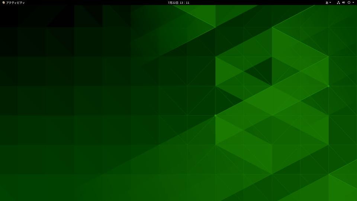Open the アクティビティ overview
357x201 pixels.
13,3
